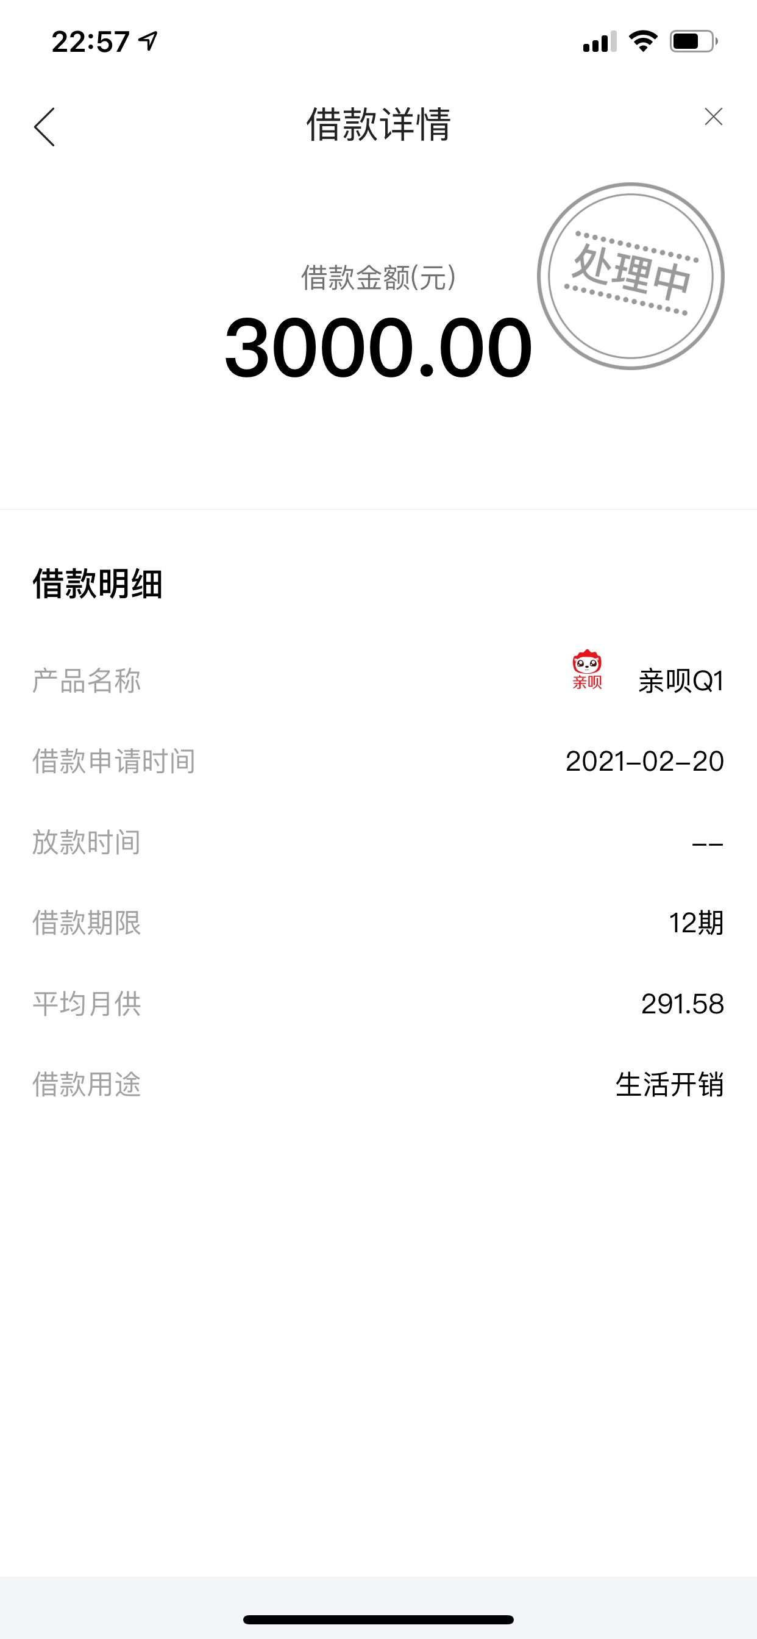
Task: Tap the 借款金额(元) label
Action: click(378, 277)
